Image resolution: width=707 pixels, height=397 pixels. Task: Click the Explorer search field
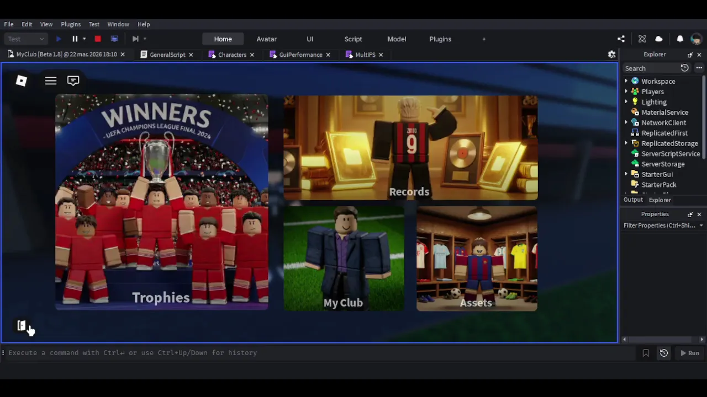tap(651, 68)
